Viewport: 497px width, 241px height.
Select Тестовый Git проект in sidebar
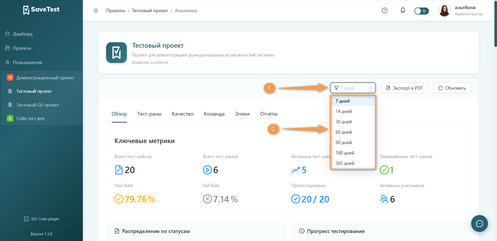[41, 105]
